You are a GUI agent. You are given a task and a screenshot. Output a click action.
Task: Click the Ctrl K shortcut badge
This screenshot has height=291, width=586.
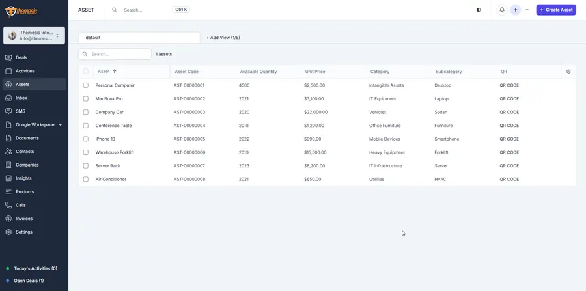point(181,10)
